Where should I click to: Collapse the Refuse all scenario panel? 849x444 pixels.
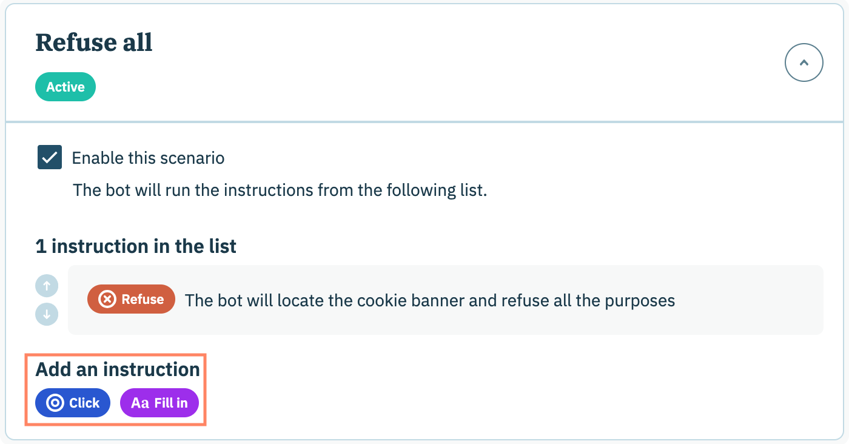[804, 62]
